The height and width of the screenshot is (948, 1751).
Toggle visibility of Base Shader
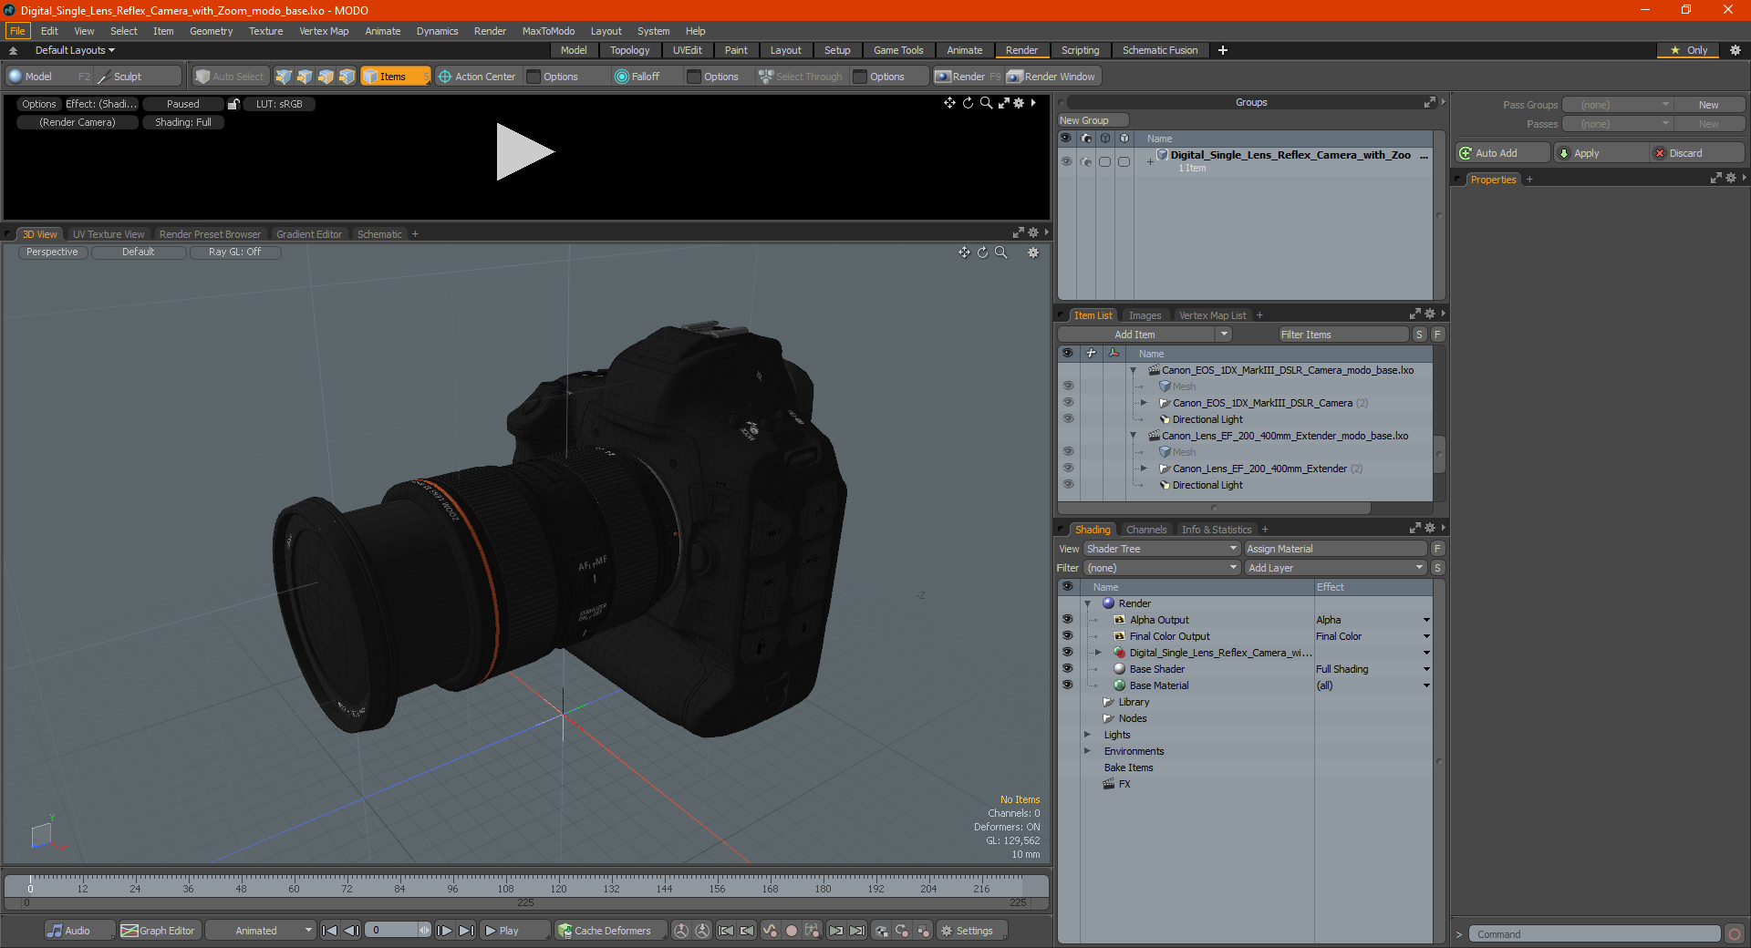coord(1067,669)
